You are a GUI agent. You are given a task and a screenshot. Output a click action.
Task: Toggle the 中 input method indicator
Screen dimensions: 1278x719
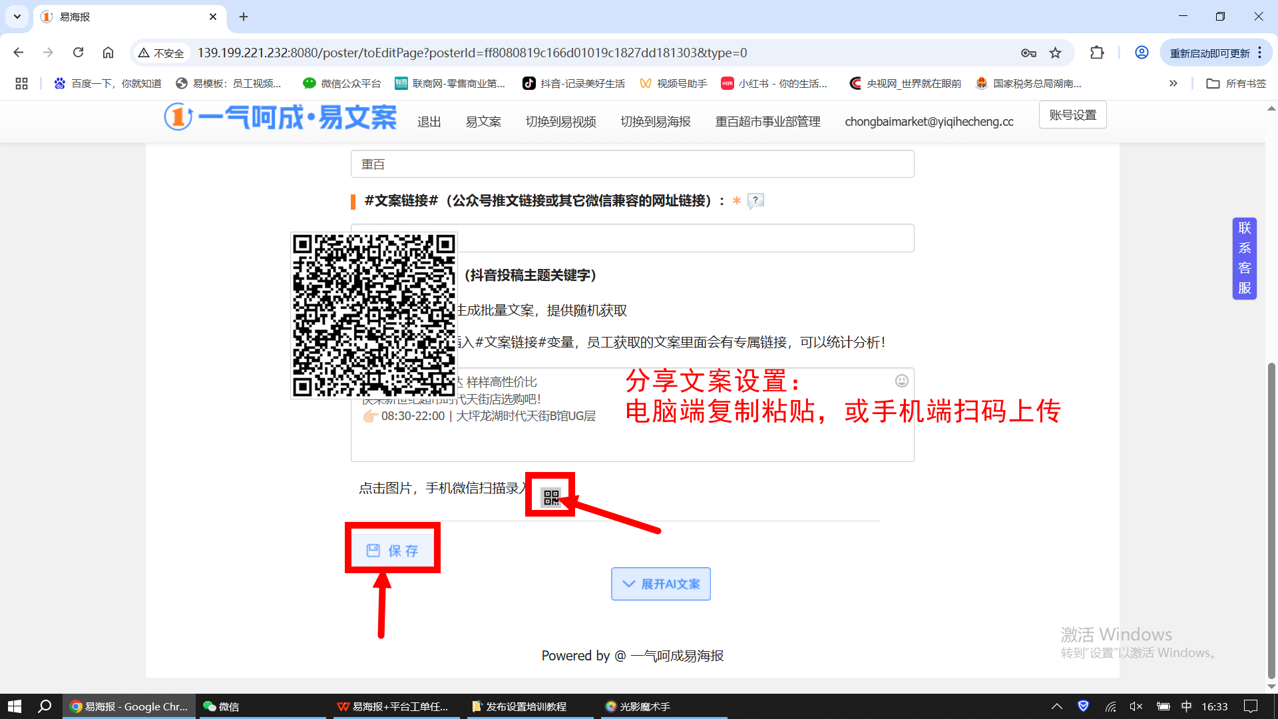click(x=1187, y=706)
